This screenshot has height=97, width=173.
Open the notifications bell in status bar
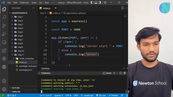tap(127, 95)
